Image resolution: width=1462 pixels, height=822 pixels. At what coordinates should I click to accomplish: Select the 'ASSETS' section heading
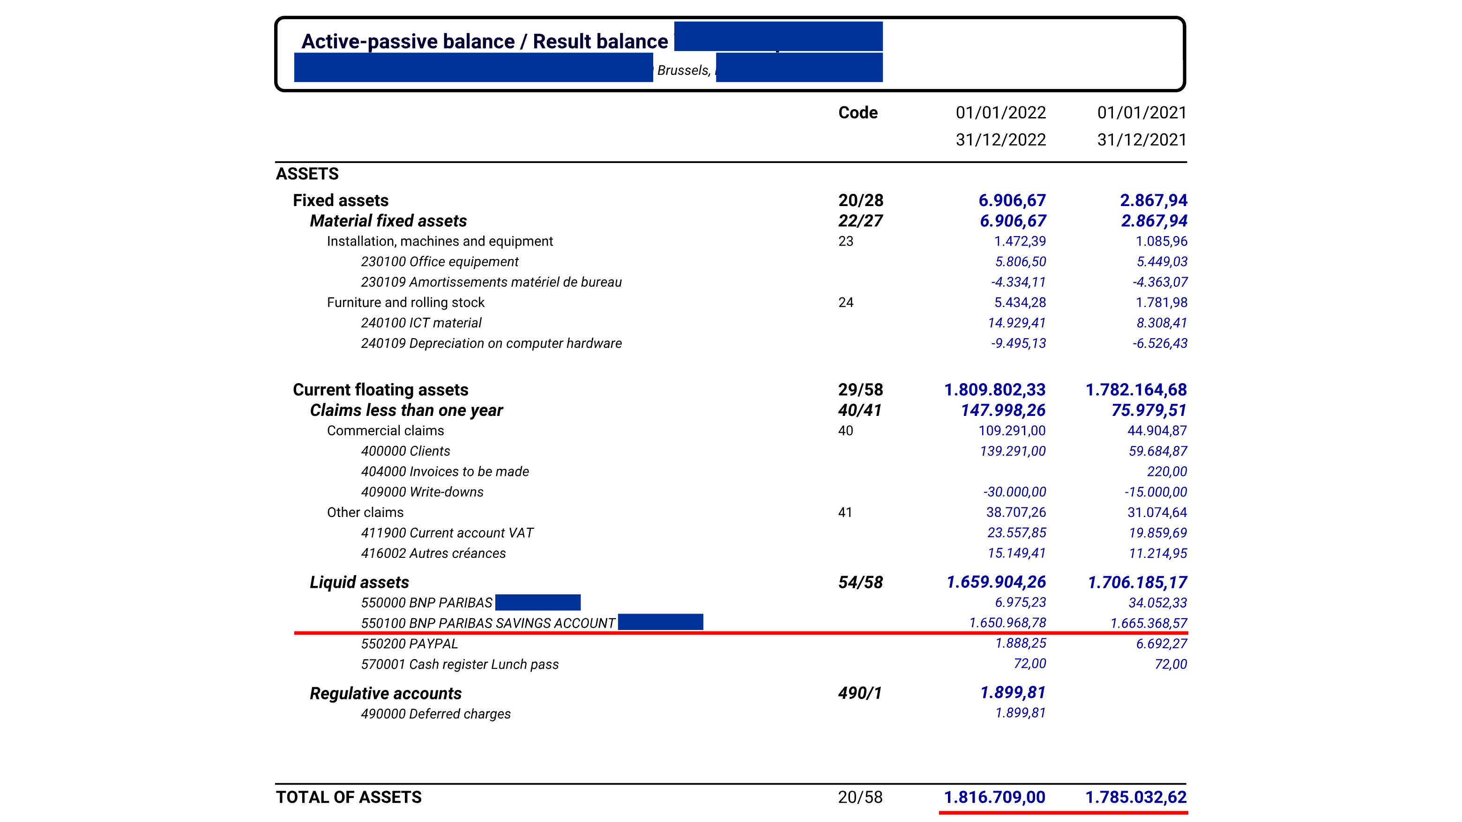pos(307,174)
